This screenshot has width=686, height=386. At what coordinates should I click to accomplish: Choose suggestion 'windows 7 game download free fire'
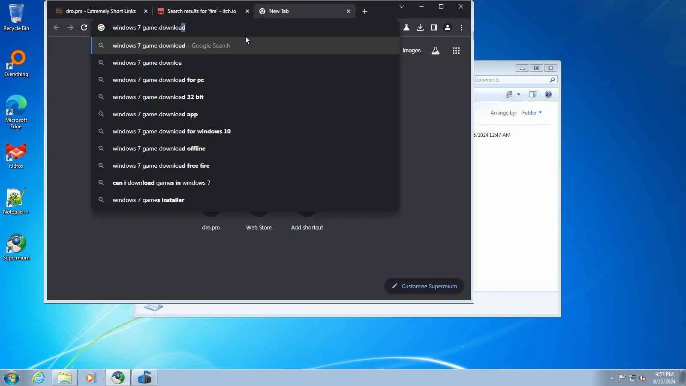coord(245,166)
